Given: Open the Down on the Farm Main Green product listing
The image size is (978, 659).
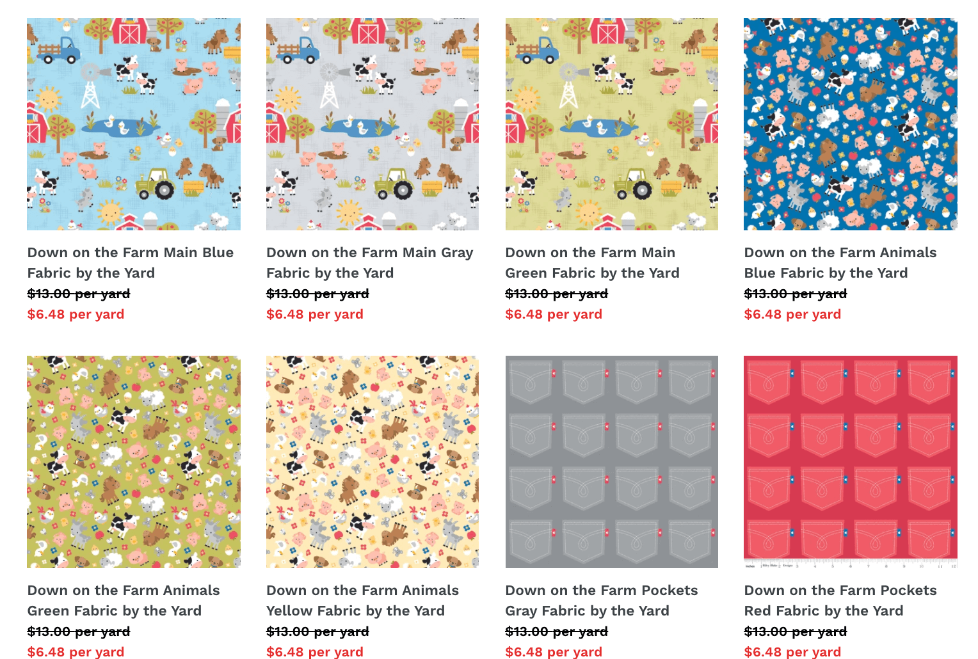Looking at the screenshot, I should tap(590, 262).
